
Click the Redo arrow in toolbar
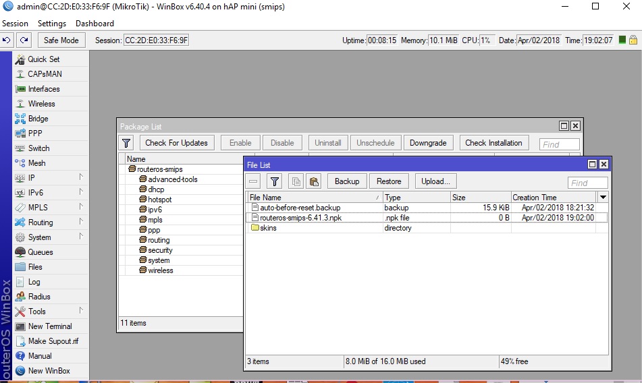[24, 40]
